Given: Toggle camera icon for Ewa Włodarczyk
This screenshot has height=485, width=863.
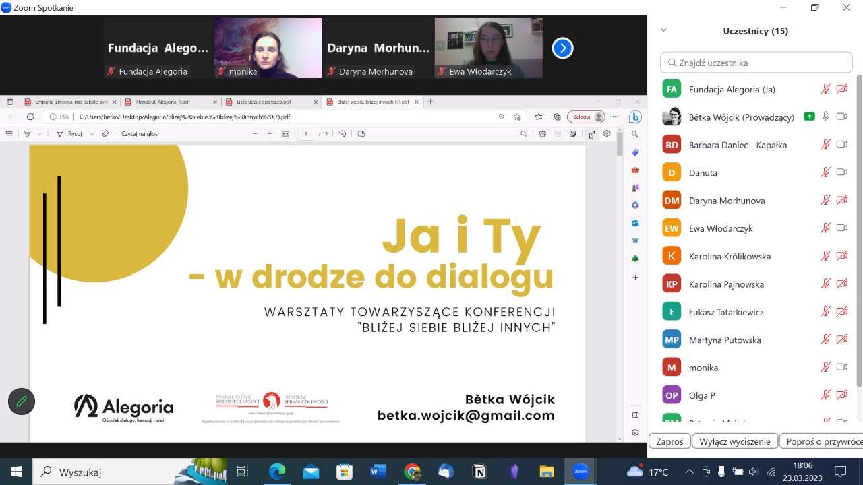Looking at the screenshot, I should (x=841, y=228).
